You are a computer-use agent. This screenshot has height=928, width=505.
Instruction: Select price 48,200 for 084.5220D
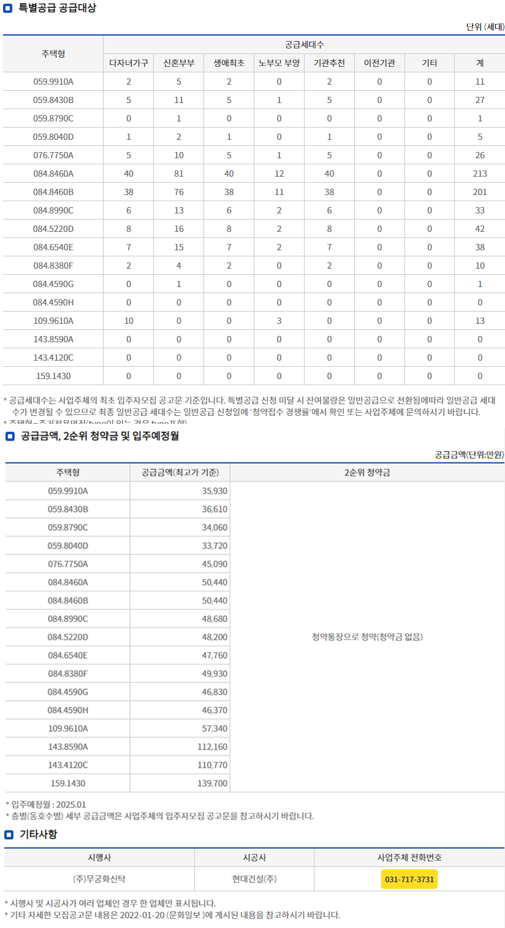click(215, 637)
